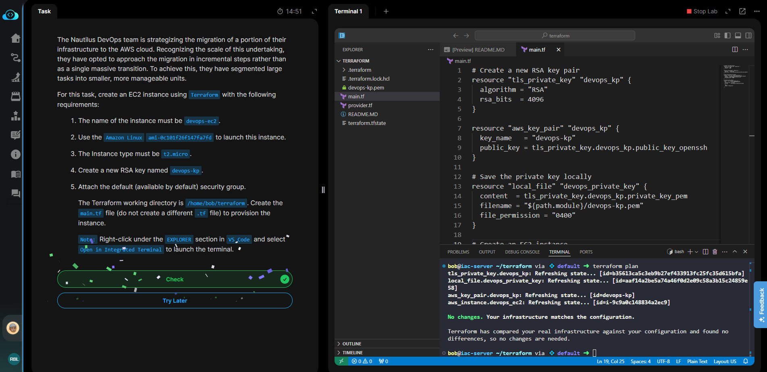Expand the TIMELINE section
767x372 pixels.
(352, 353)
